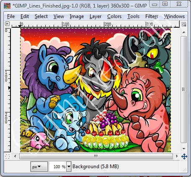Click the horizontal scrollbar left arrow

point(15,156)
